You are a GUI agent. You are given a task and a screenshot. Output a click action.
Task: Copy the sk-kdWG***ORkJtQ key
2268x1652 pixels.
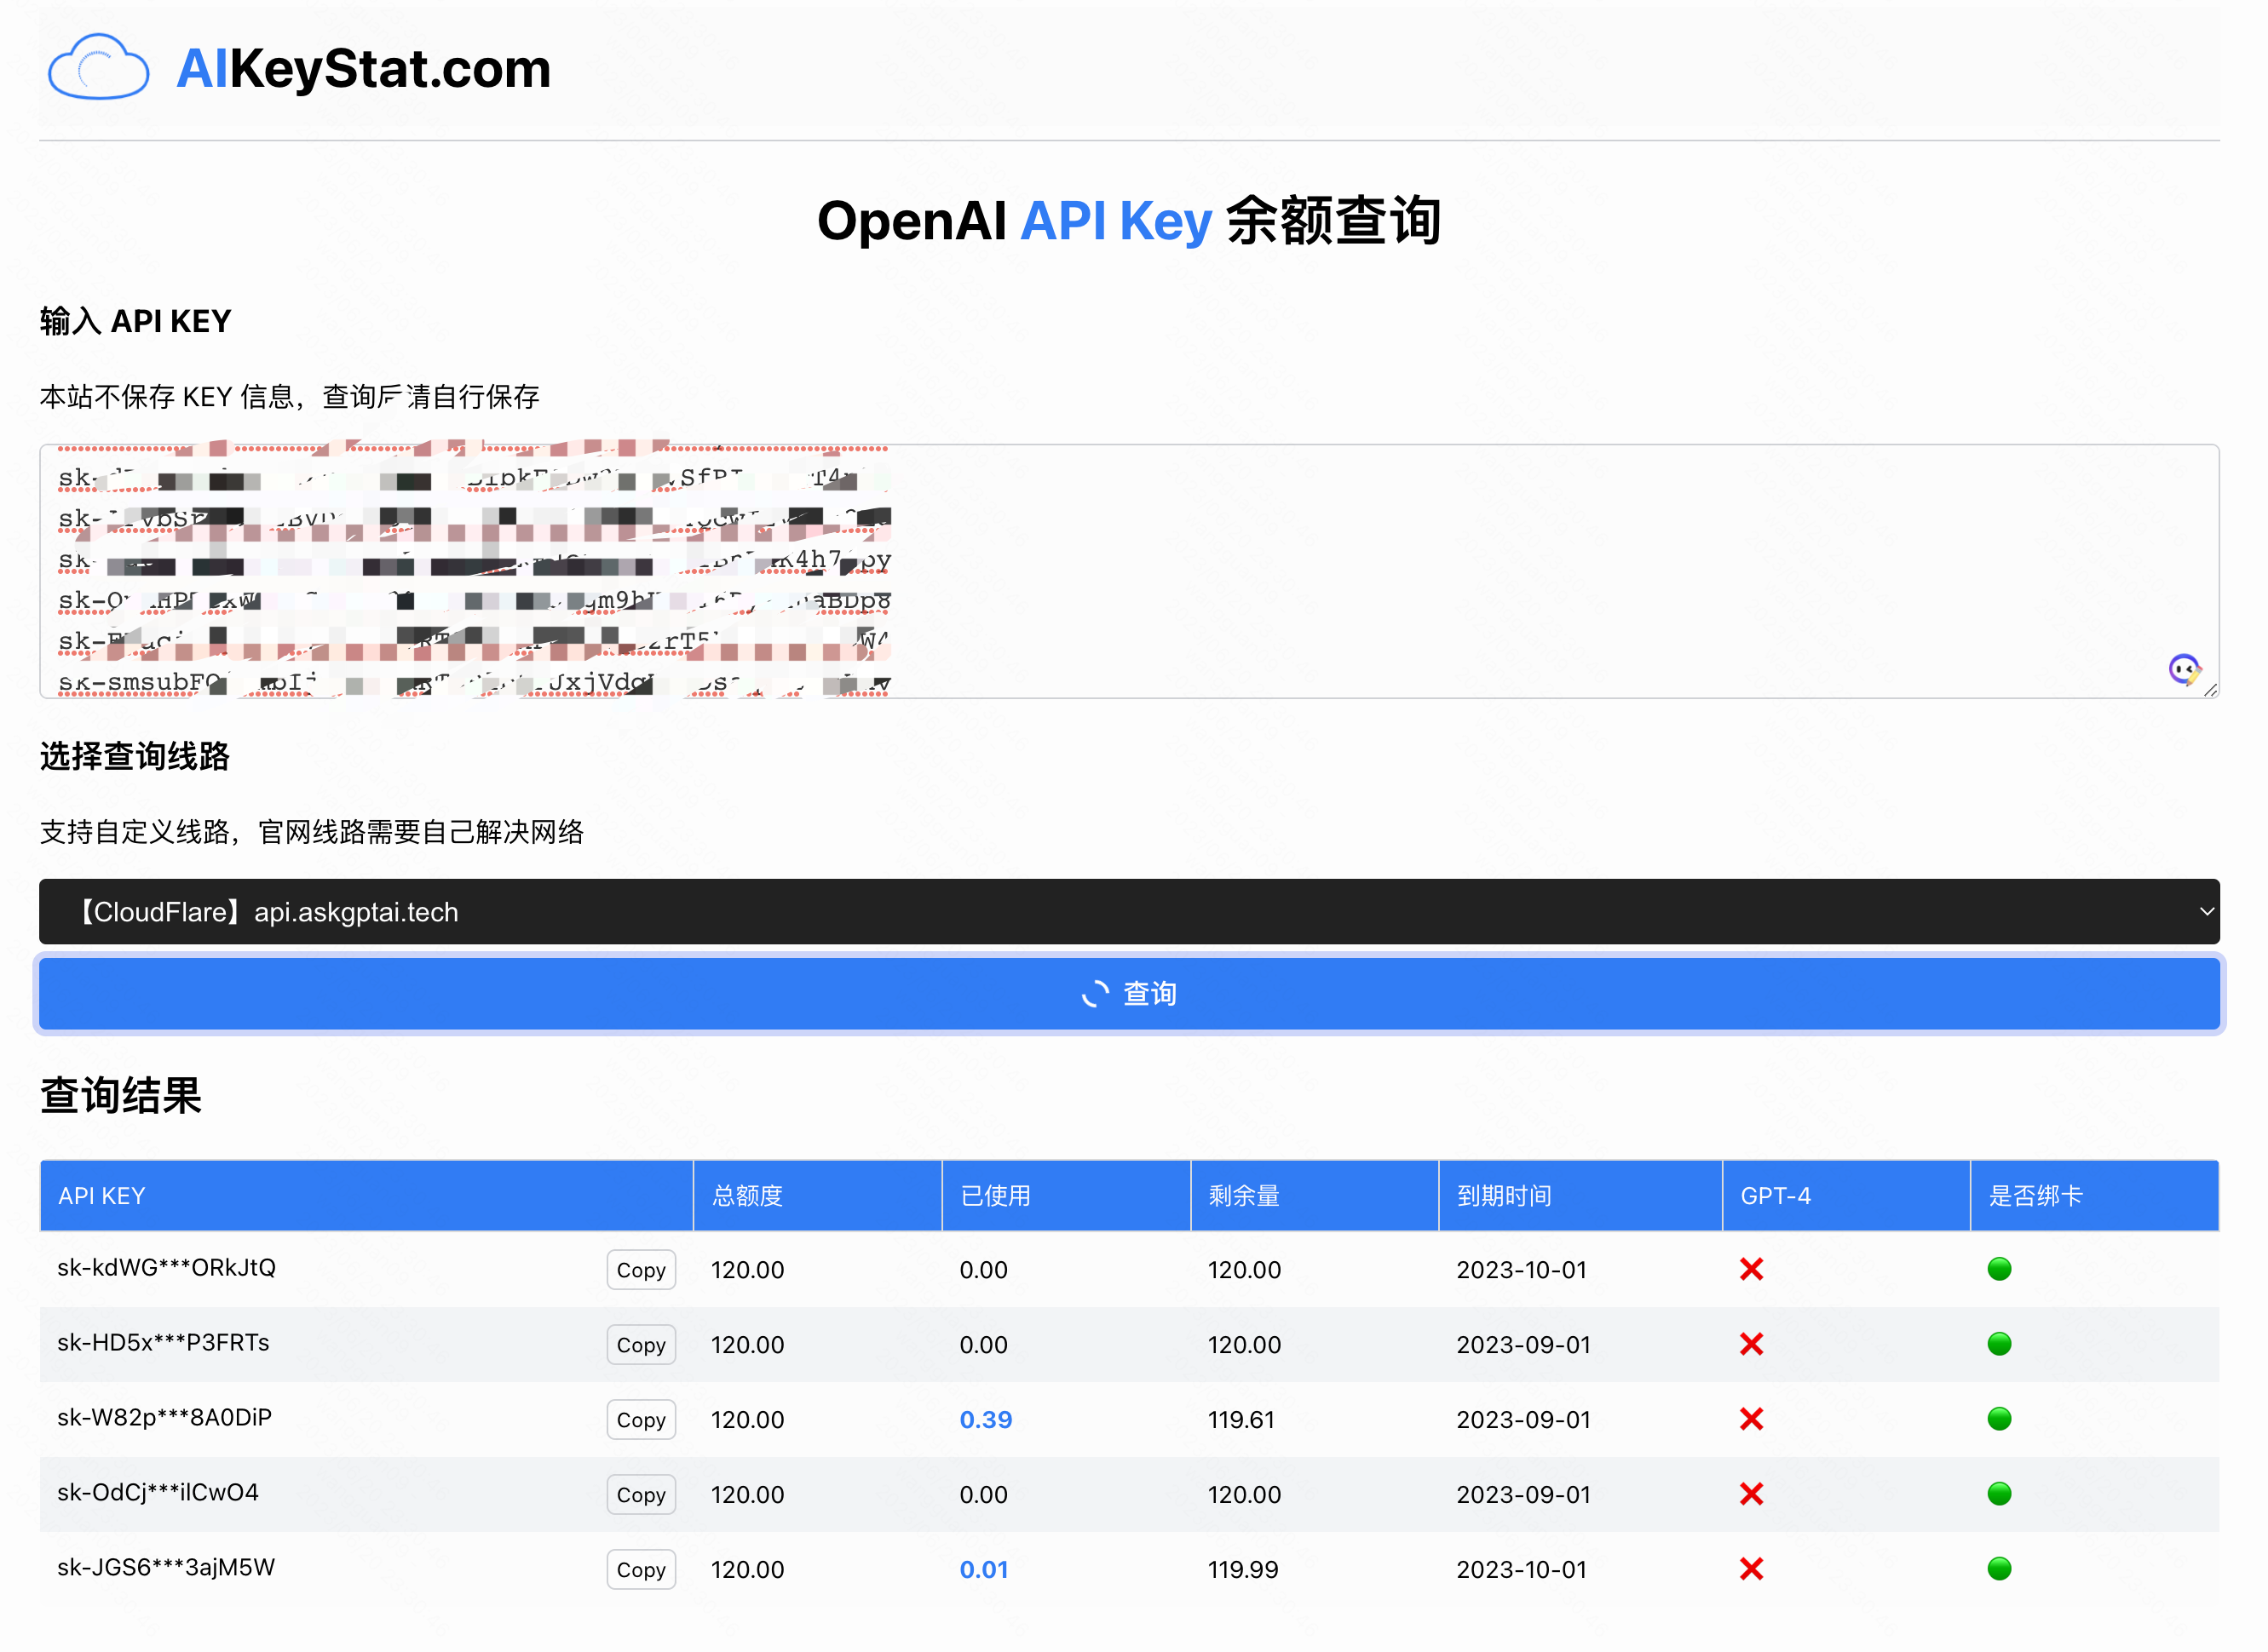coord(641,1270)
